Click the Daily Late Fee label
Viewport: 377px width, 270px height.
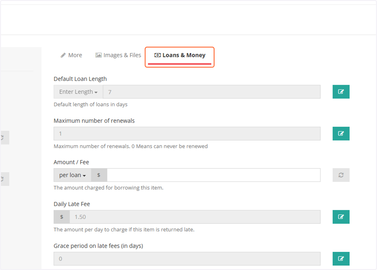pyautogui.click(x=72, y=204)
